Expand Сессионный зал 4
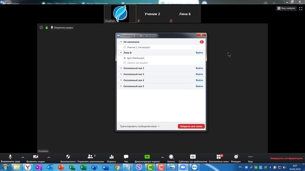Viewport: 305px width, 171px height. pos(121,80)
